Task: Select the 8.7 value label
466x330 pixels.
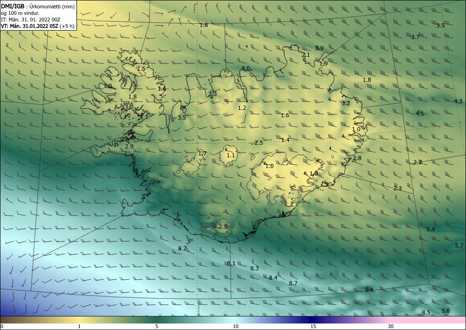Action: coord(293,283)
